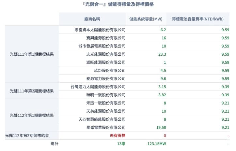Viewport: 236px width, 151px height.
Task: Select the 得標電池容量費率(NTD/kWh) column header
Action: click(197, 19)
